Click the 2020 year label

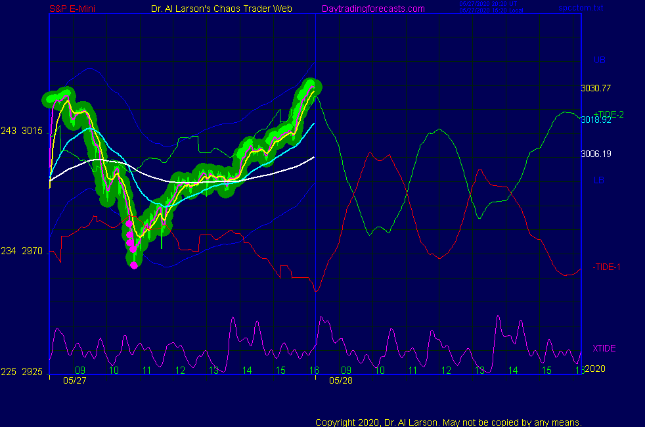point(595,369)
